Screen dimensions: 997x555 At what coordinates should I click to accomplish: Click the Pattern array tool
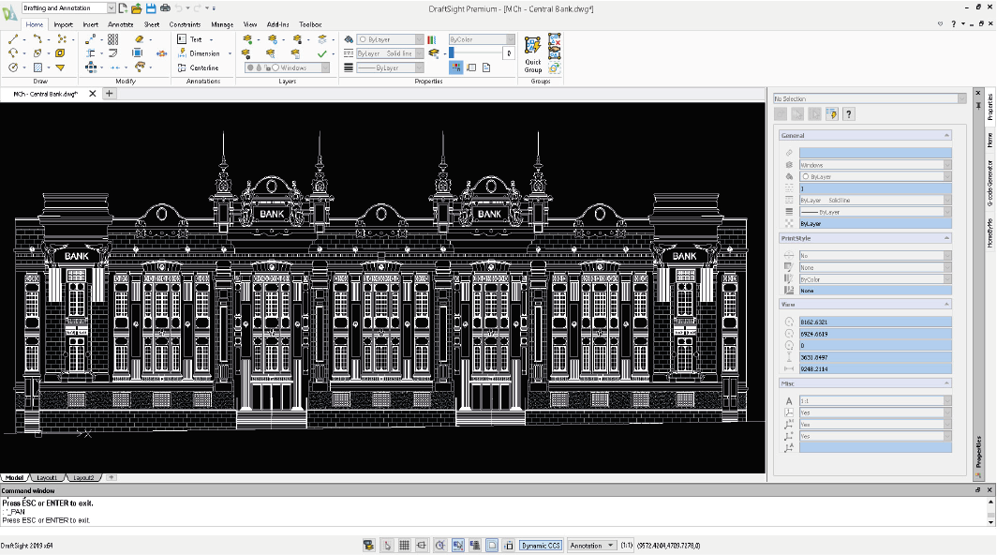pyautogui.click(x=112, y=39)
